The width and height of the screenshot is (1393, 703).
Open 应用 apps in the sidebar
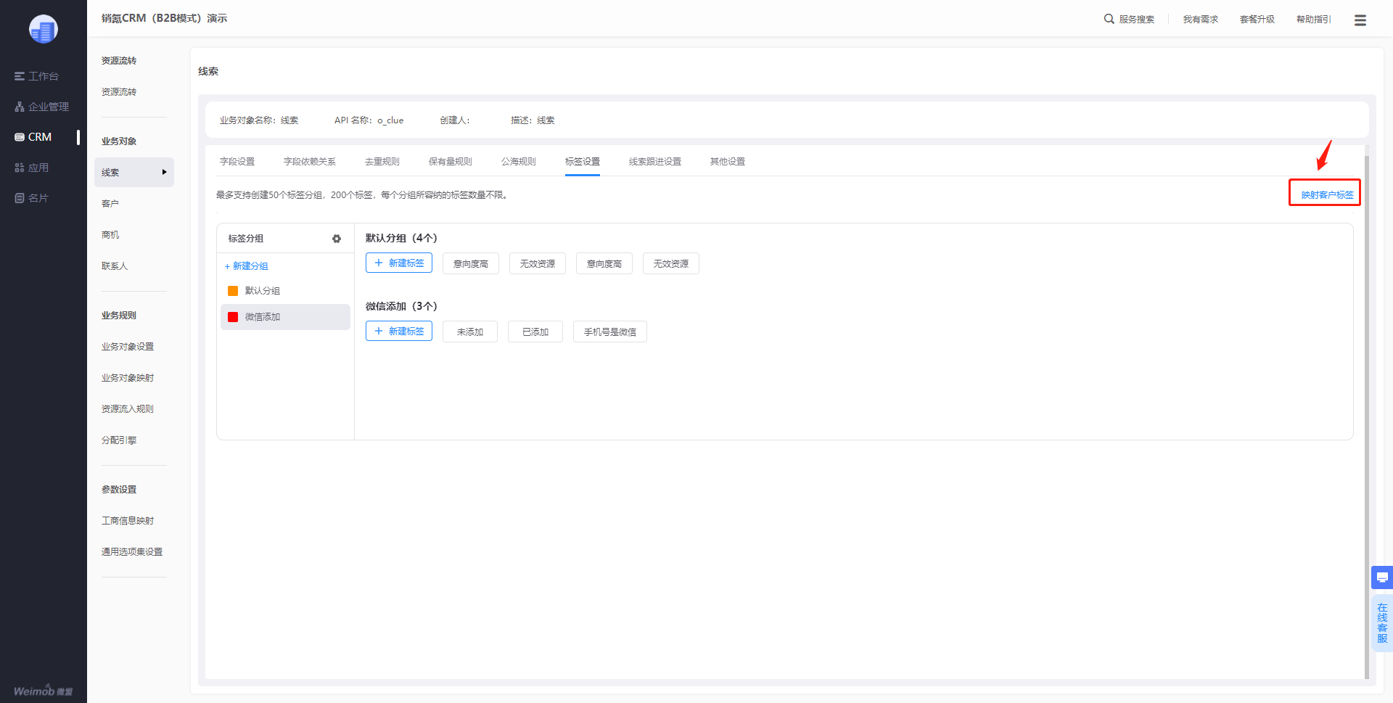pos(31,168)
